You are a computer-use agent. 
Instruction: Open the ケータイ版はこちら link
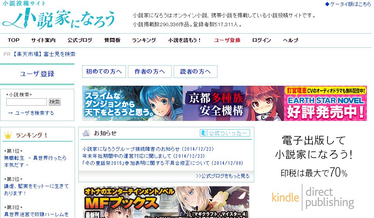348,4
